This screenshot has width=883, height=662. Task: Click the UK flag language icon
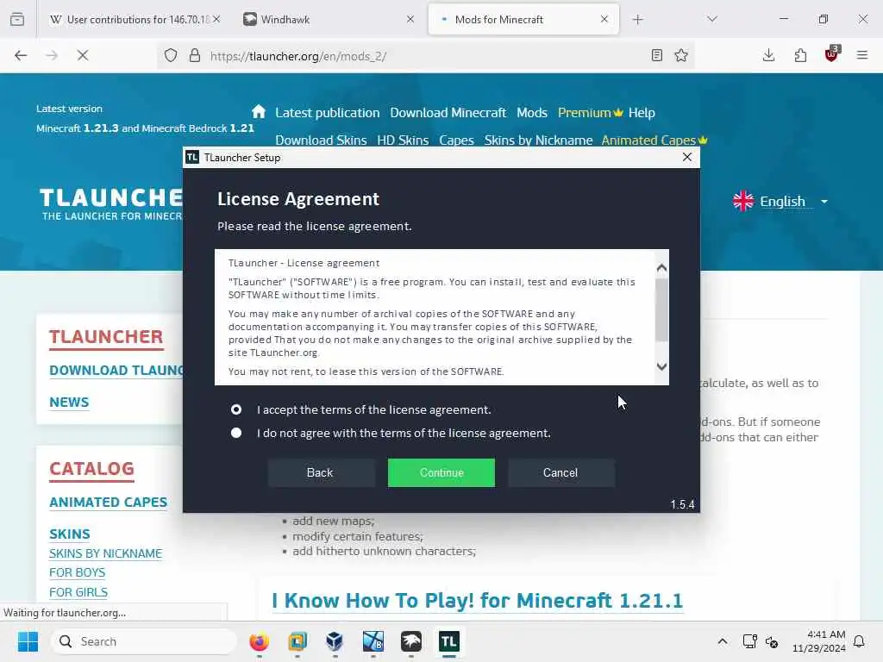pyautogui.click(x=743, y=201)
